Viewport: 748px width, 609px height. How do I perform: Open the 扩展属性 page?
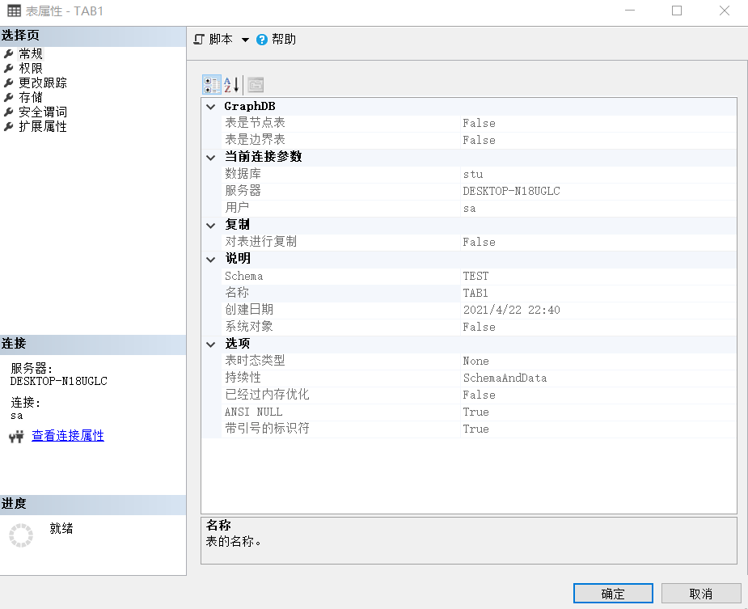click(43, 126)
